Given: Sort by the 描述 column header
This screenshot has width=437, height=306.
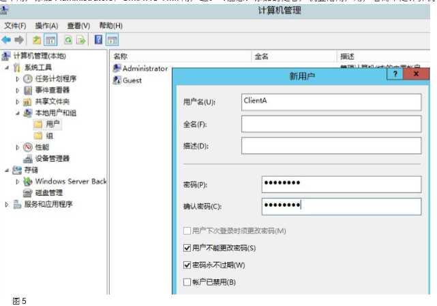Looking at the screenshot, I should point(384,56).
